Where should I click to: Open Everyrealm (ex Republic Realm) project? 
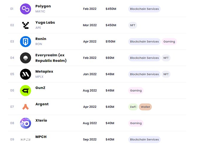[51, 58]
